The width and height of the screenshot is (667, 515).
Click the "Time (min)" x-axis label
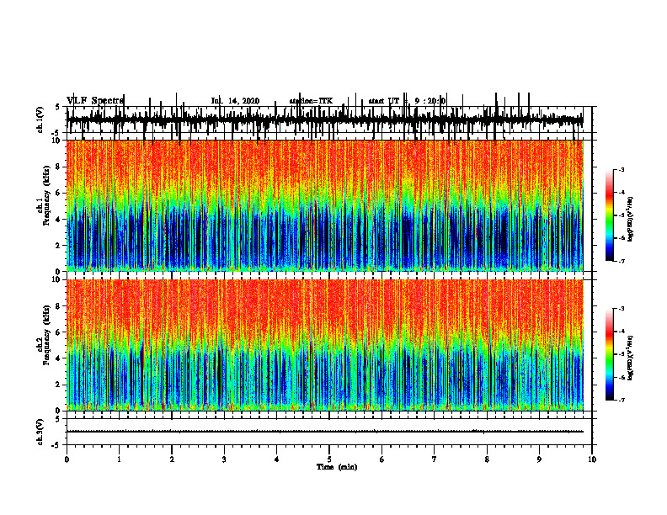pos(337,467)
